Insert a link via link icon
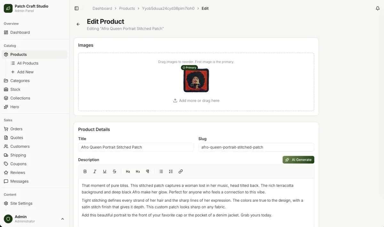This screenshot has width=384, height=227. 180,171
